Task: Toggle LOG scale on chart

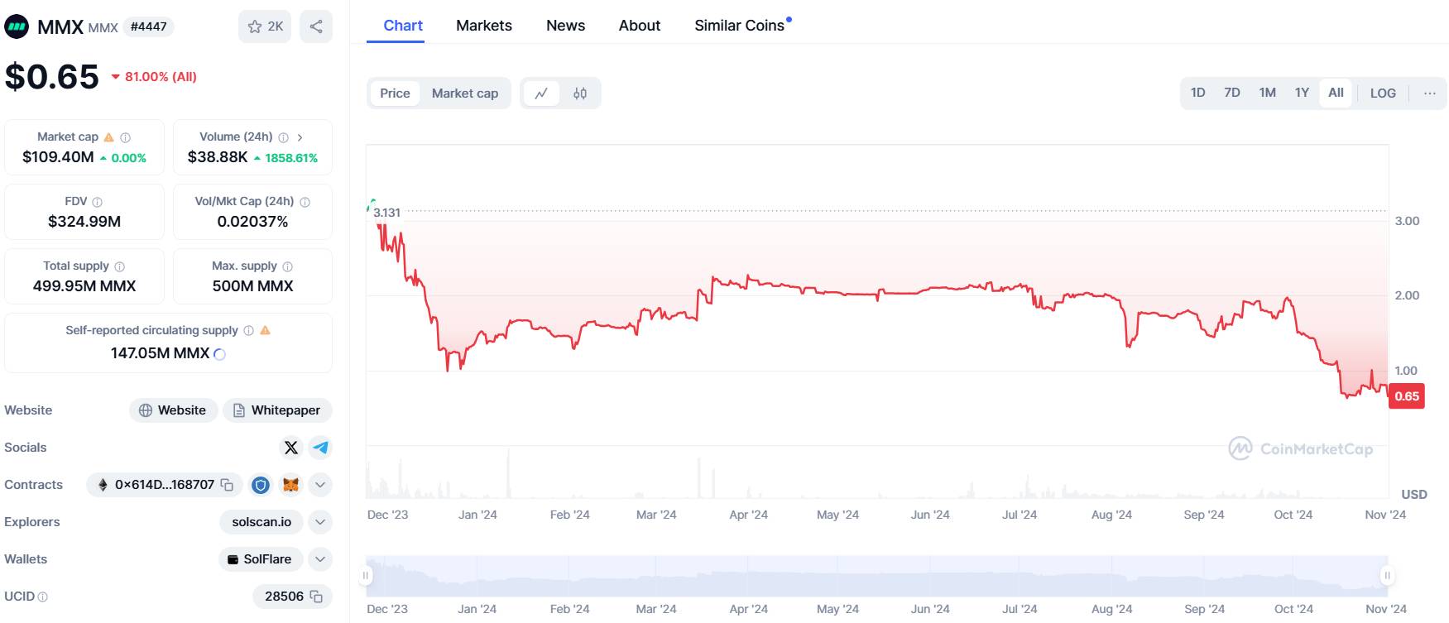Action: point(1383,93)
